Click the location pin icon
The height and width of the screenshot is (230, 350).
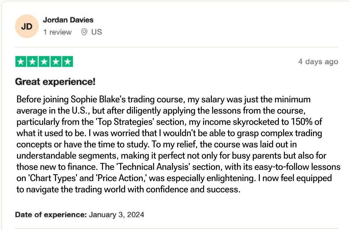point(84,32)
